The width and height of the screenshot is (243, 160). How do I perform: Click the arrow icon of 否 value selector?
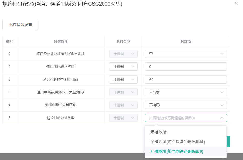point(222,54)
